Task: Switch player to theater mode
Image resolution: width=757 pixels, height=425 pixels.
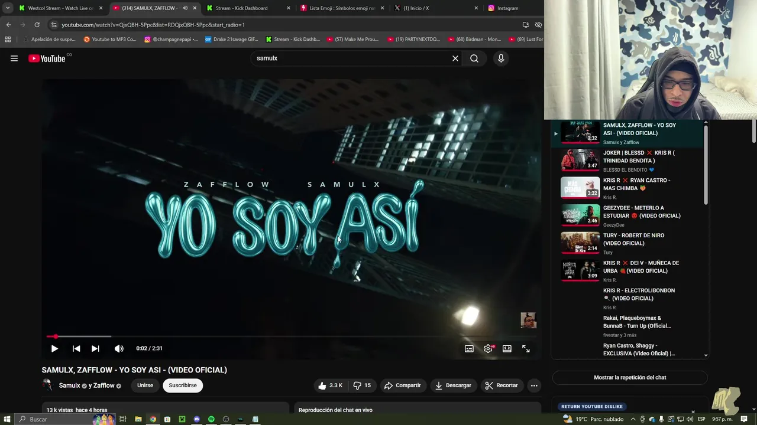Action: [x=507, y=349]
